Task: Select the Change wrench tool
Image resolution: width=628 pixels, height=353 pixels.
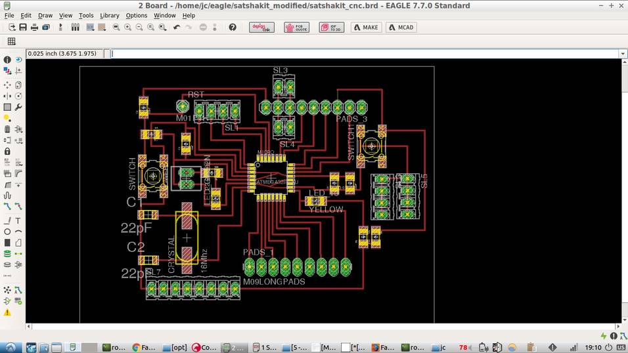Action: click(x=18, y=107)
